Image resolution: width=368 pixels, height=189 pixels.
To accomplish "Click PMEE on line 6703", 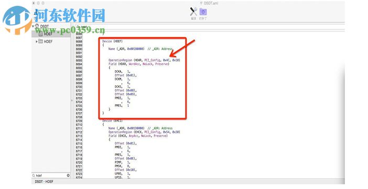I will [x=118, y=98].
